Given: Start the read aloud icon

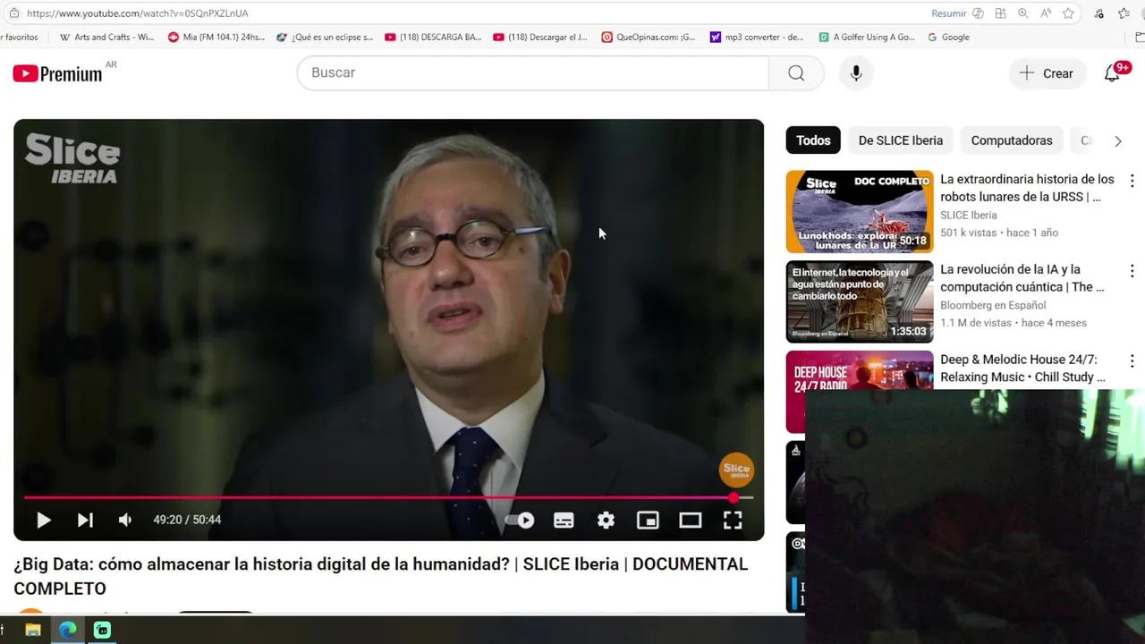Looking at the screenshot, I should [x=1046, y=13].
